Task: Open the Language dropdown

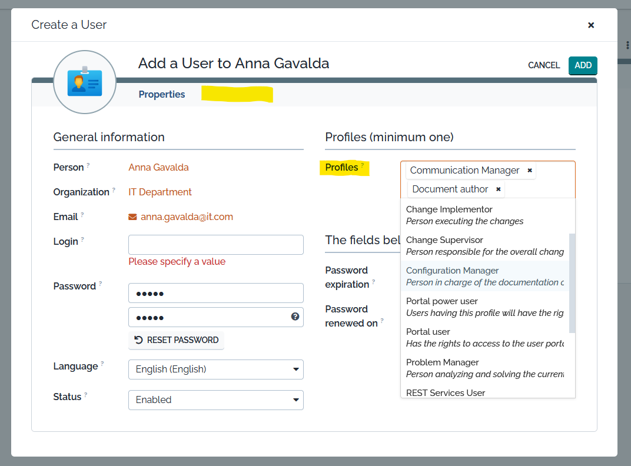Action: pyautogui.click(x=215, y=370)
